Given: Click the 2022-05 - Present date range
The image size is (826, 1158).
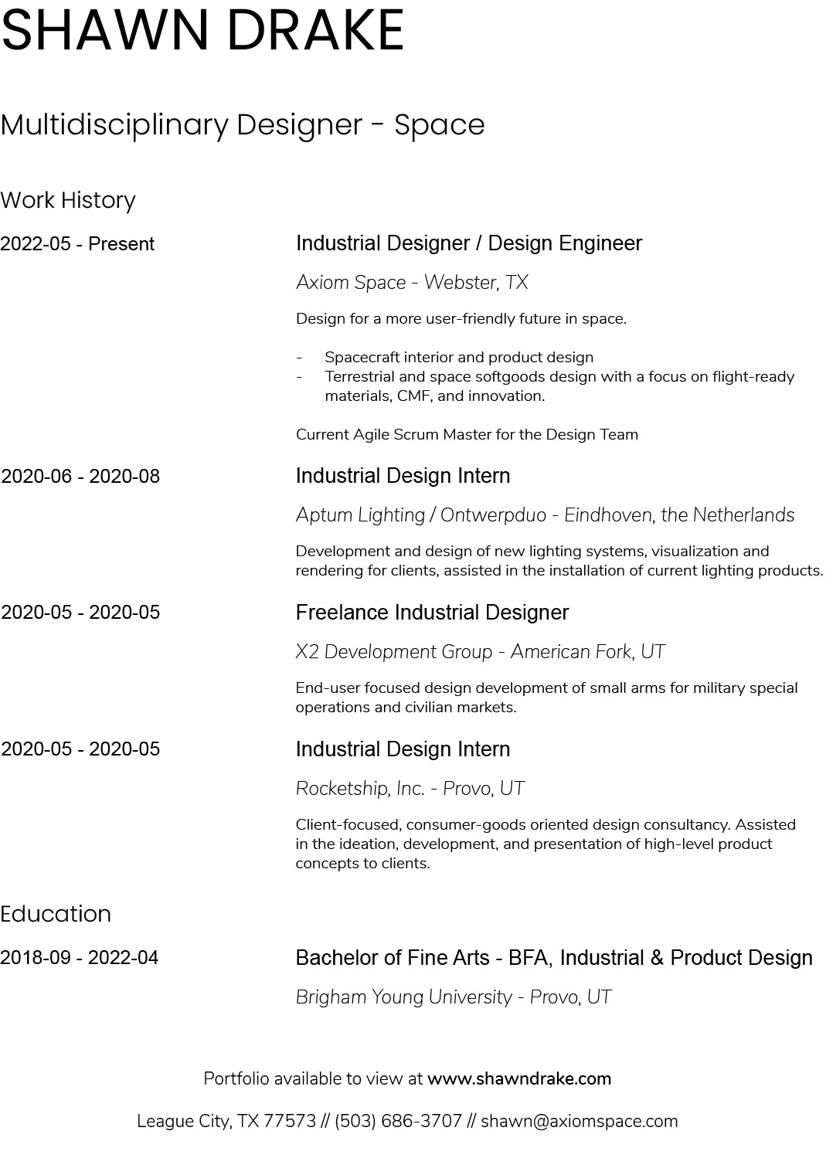Looking at the screenshot, I should point(77,244).
